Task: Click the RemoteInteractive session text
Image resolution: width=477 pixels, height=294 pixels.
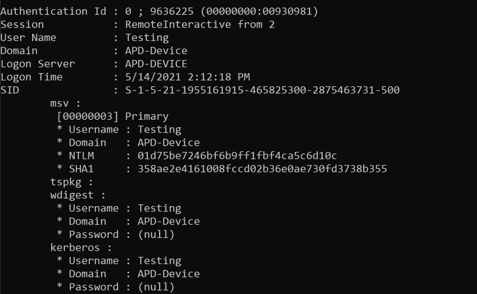Action: (x=178, y=24)
